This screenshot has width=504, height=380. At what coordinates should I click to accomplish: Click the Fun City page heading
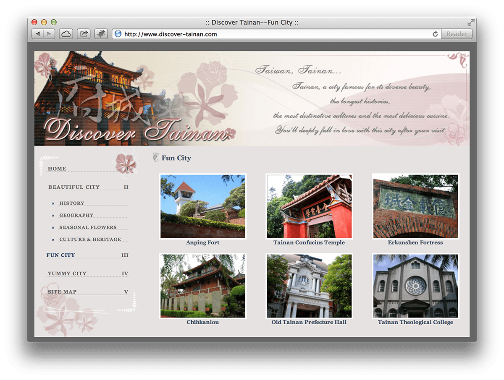click(176, 158)
